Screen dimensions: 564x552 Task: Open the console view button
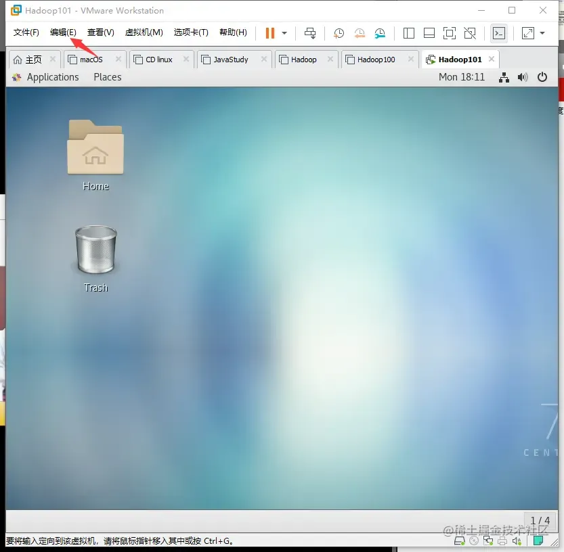click(499, 33)
